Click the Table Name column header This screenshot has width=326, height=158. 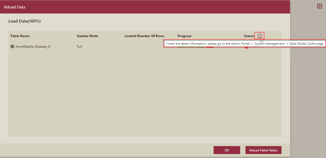pyautogui.click(x=20, y=36)
